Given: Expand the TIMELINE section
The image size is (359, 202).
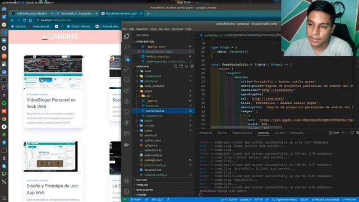Looking at the screenshot, I should tap(163, 185).
